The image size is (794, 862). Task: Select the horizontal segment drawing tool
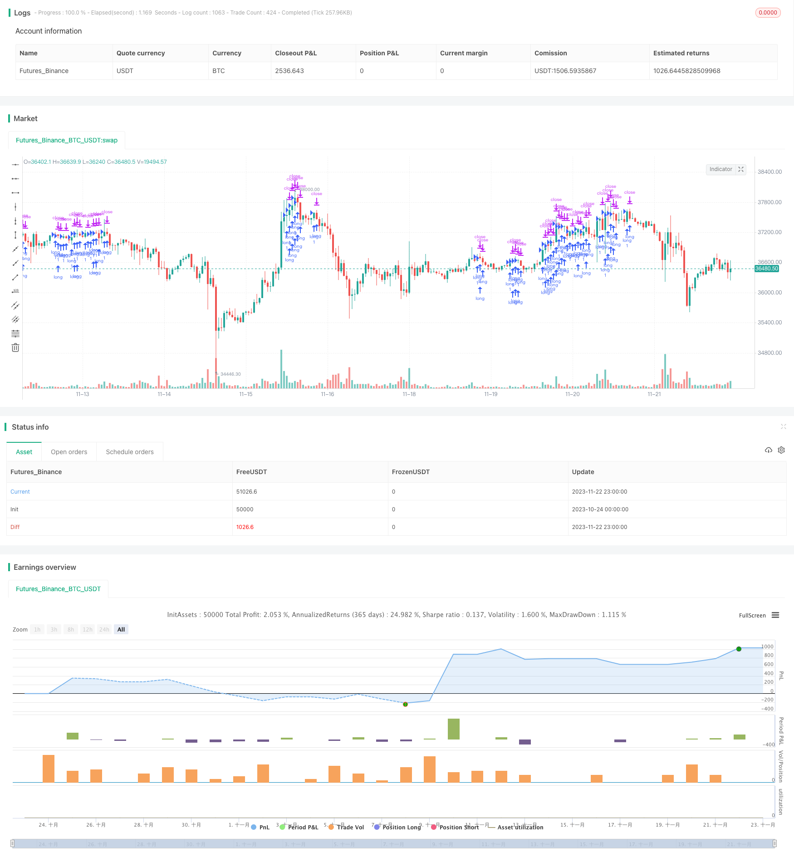click(15, 193)
